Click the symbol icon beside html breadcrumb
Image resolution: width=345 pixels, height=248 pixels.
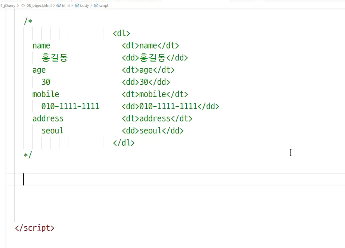[x=59, y=6]
